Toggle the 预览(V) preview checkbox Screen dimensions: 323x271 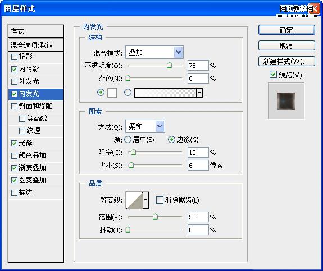[x=273, y=74]
